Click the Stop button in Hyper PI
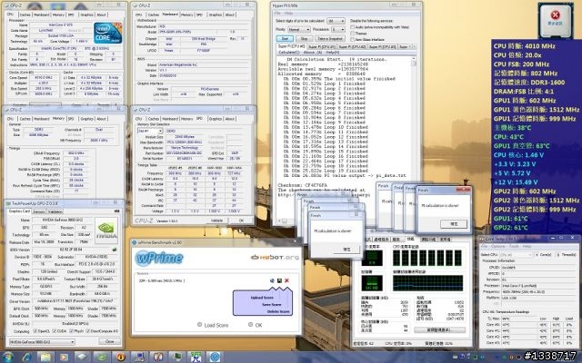 [x=304, y=38]
